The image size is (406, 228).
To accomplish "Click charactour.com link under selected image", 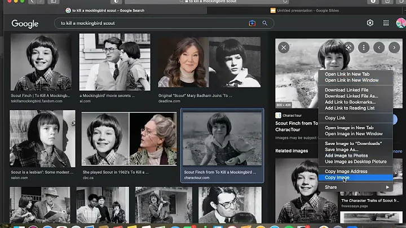I will coord(197,178).
